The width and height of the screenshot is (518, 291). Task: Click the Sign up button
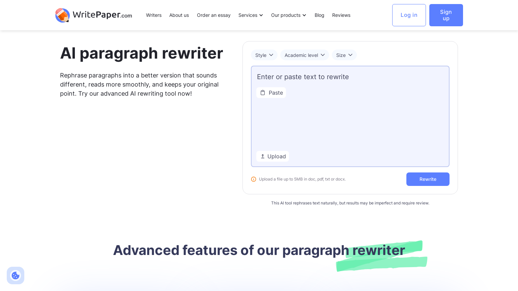pos(446,15)
